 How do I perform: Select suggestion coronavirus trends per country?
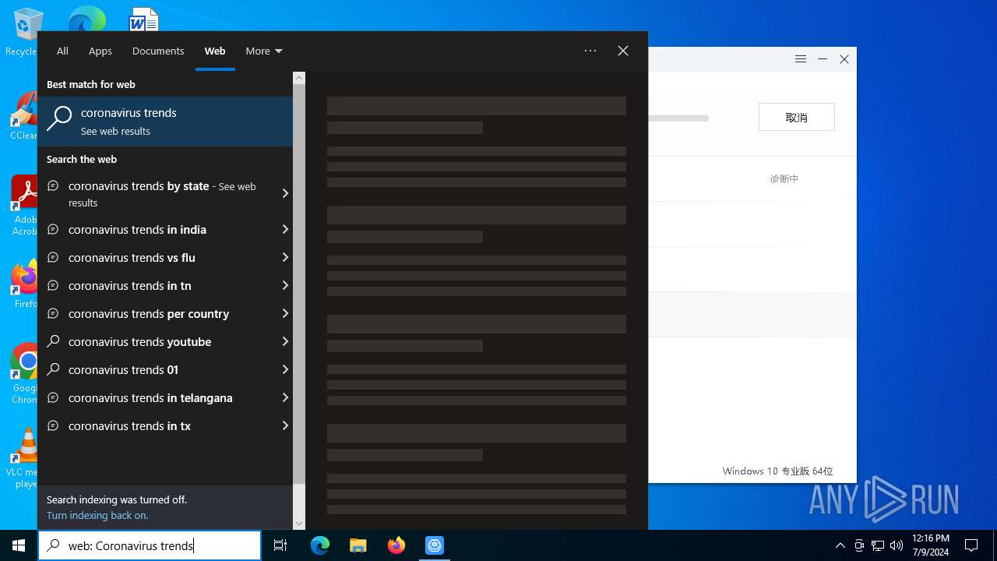157,313
